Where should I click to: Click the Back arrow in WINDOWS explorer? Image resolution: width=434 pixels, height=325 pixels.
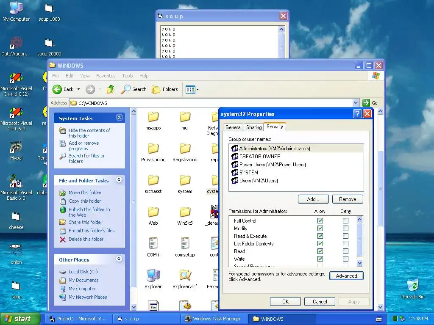(64, 89)
